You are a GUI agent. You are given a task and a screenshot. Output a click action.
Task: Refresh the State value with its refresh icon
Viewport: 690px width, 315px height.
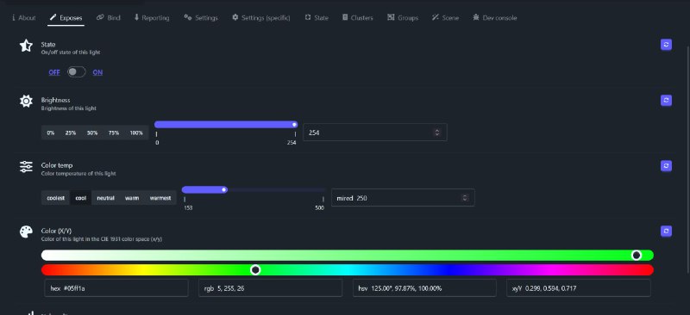[666, 45]
